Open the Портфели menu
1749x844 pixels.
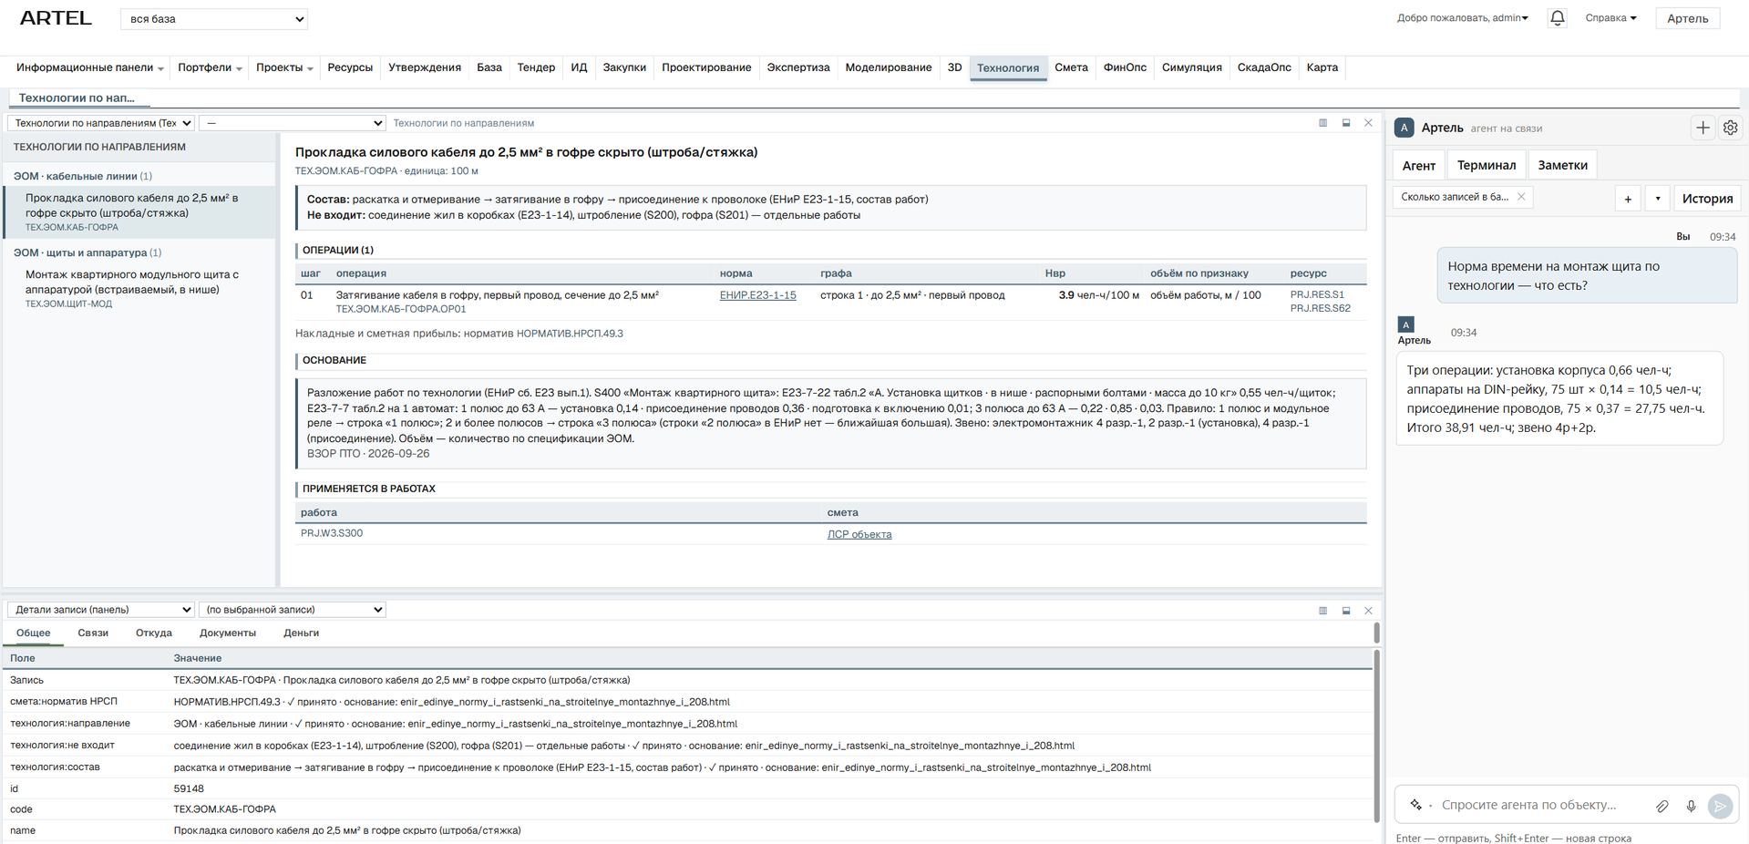210,67
